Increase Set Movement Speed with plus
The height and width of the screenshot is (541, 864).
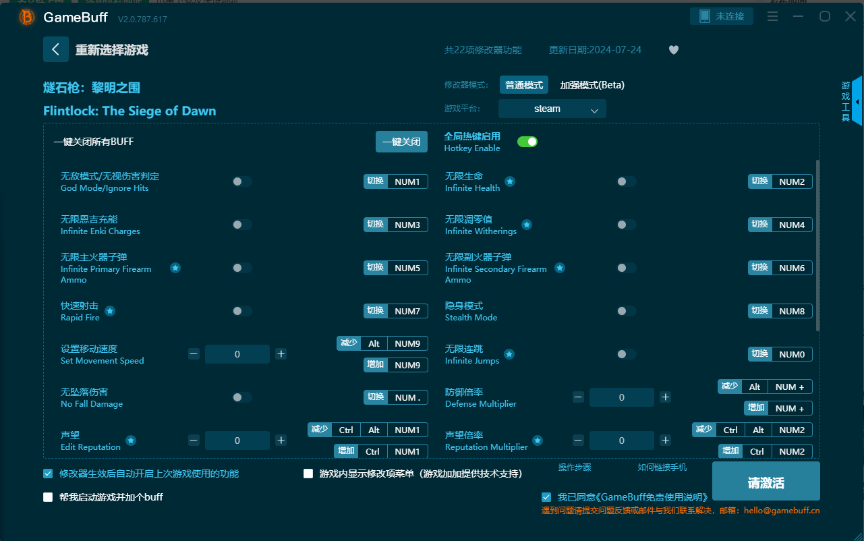(x=281, y=354)
